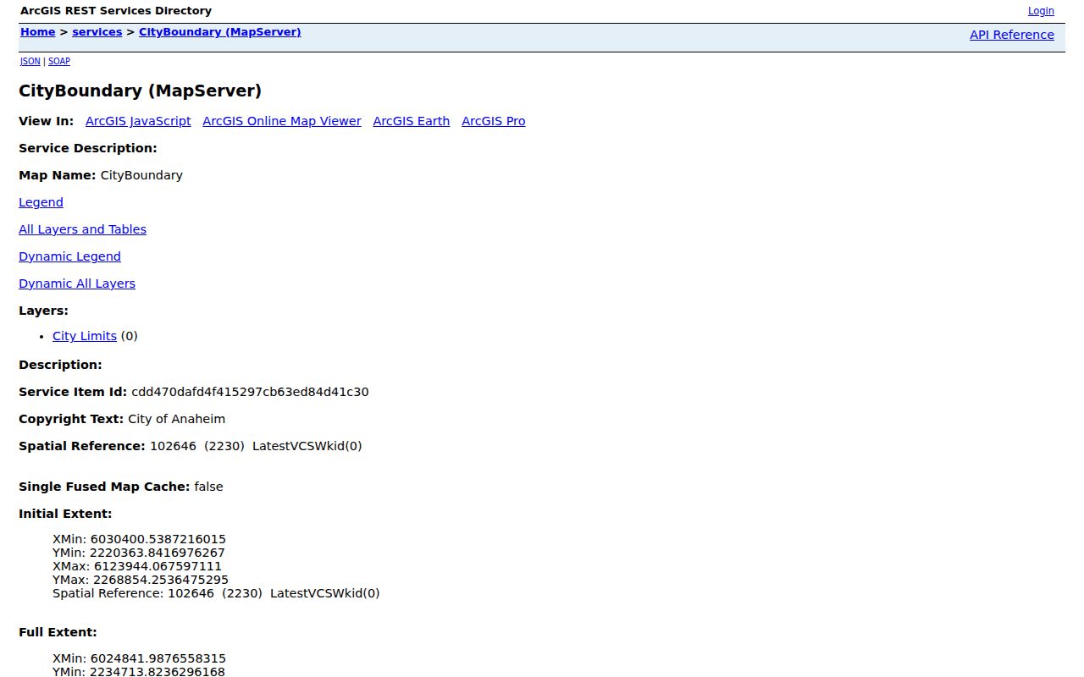View the service in ArcGIS Earth
This screenshot has height=677, width=1084.
point(412,121)
